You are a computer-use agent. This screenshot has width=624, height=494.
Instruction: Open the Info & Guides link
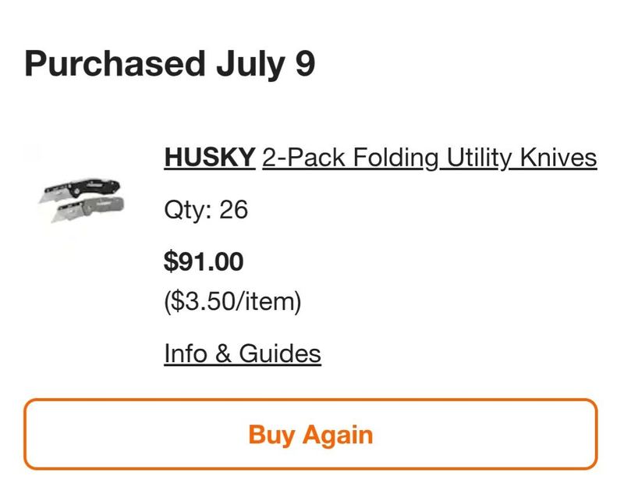[243, 354]
